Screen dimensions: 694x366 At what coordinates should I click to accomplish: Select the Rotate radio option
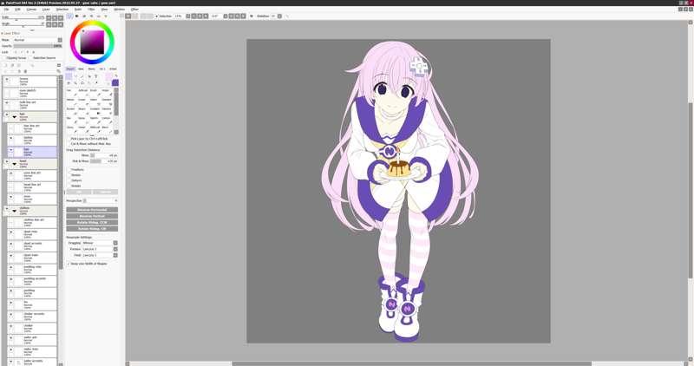69,186
